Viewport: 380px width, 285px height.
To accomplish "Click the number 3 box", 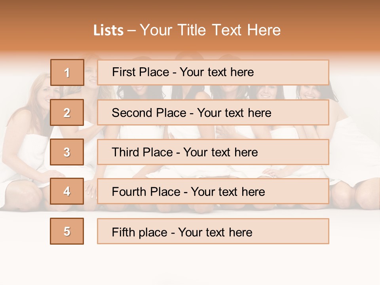I will [67, 152].
